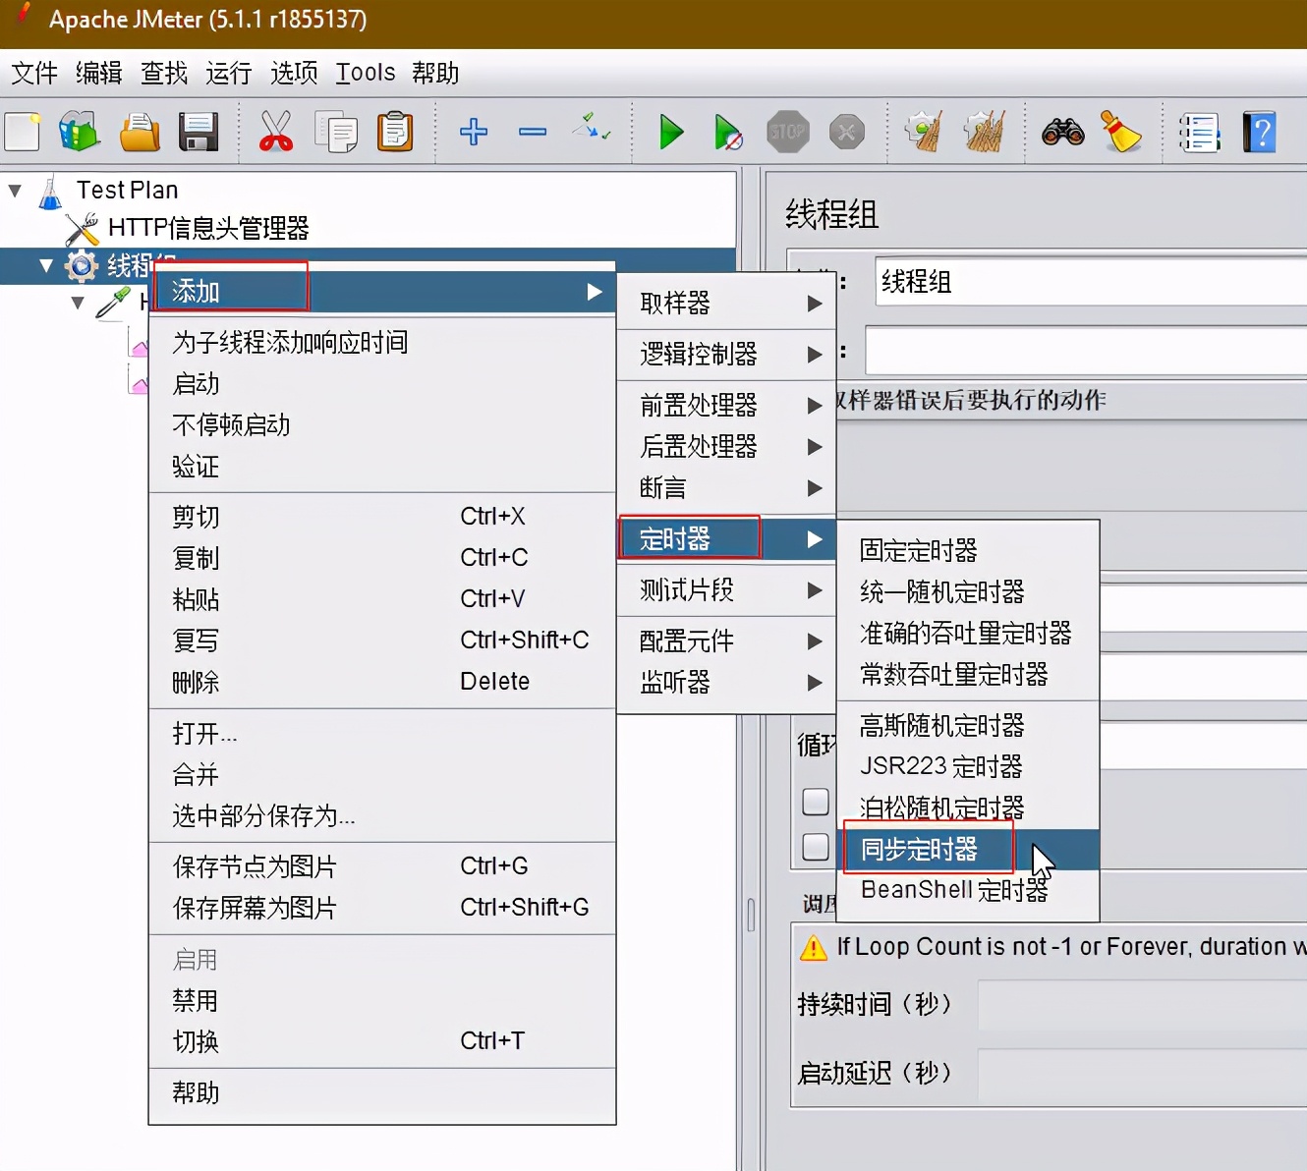
Task: Collapse the sampler node under 线程组
Action: coord(78,303)
